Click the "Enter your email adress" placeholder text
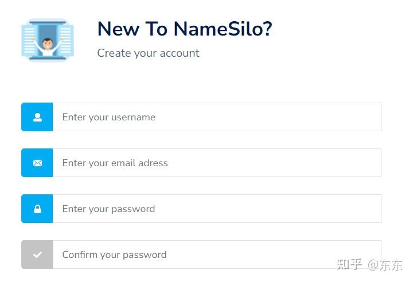 point(115,163)
